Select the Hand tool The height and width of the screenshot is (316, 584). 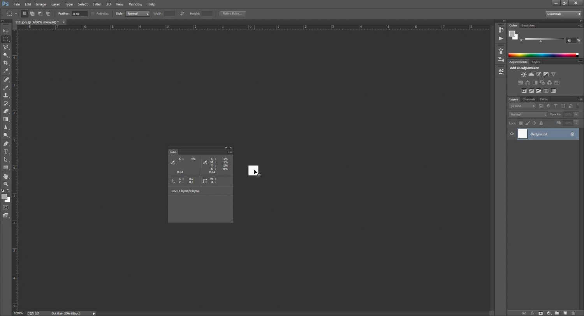tap(6, 176)
